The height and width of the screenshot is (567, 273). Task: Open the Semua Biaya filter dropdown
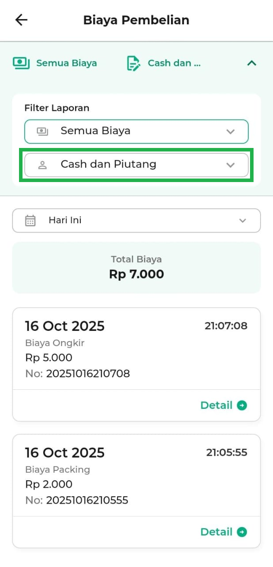tap(136, 132)
